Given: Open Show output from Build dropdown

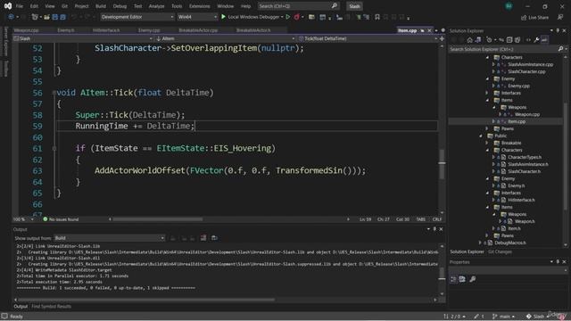Looking at the screenshot, I should pos(109,238).
